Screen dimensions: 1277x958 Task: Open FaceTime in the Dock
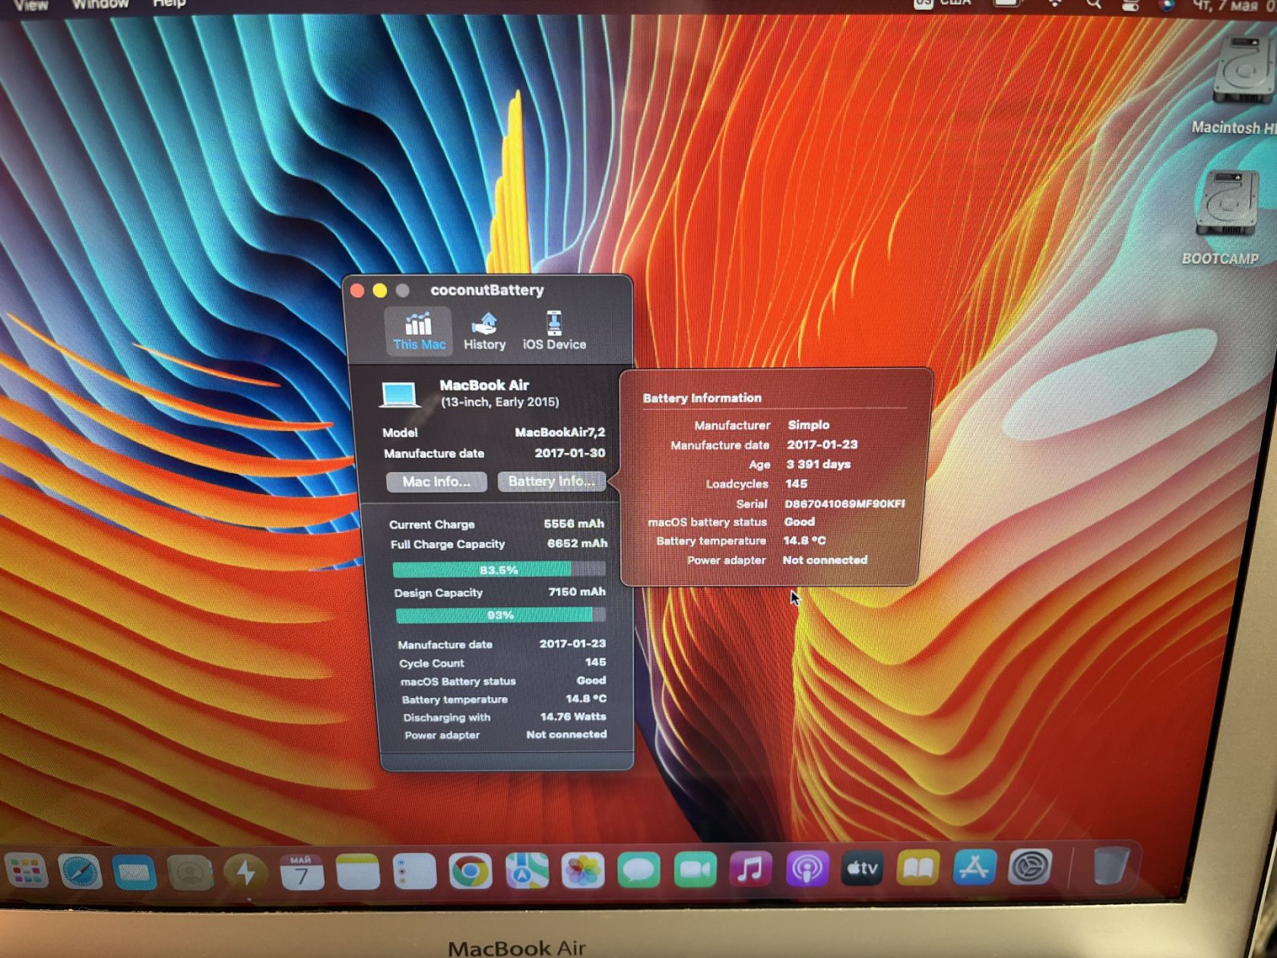click(695, 871)
